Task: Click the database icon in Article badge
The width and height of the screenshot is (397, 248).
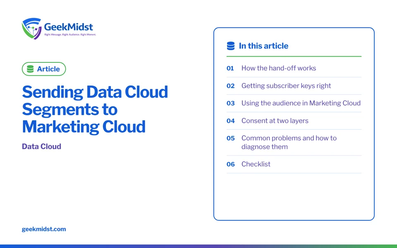Action: 30,69
